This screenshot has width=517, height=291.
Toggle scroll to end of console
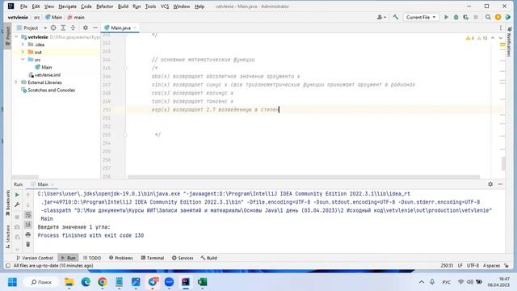[x=28, y=225]
